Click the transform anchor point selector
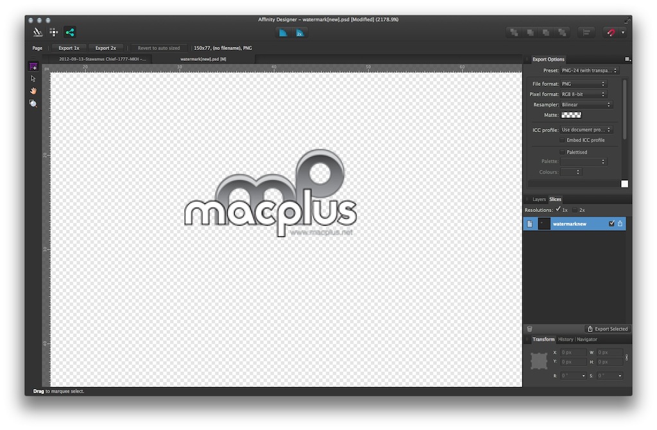This screenshot has width=657, height=430. [539, 361]
